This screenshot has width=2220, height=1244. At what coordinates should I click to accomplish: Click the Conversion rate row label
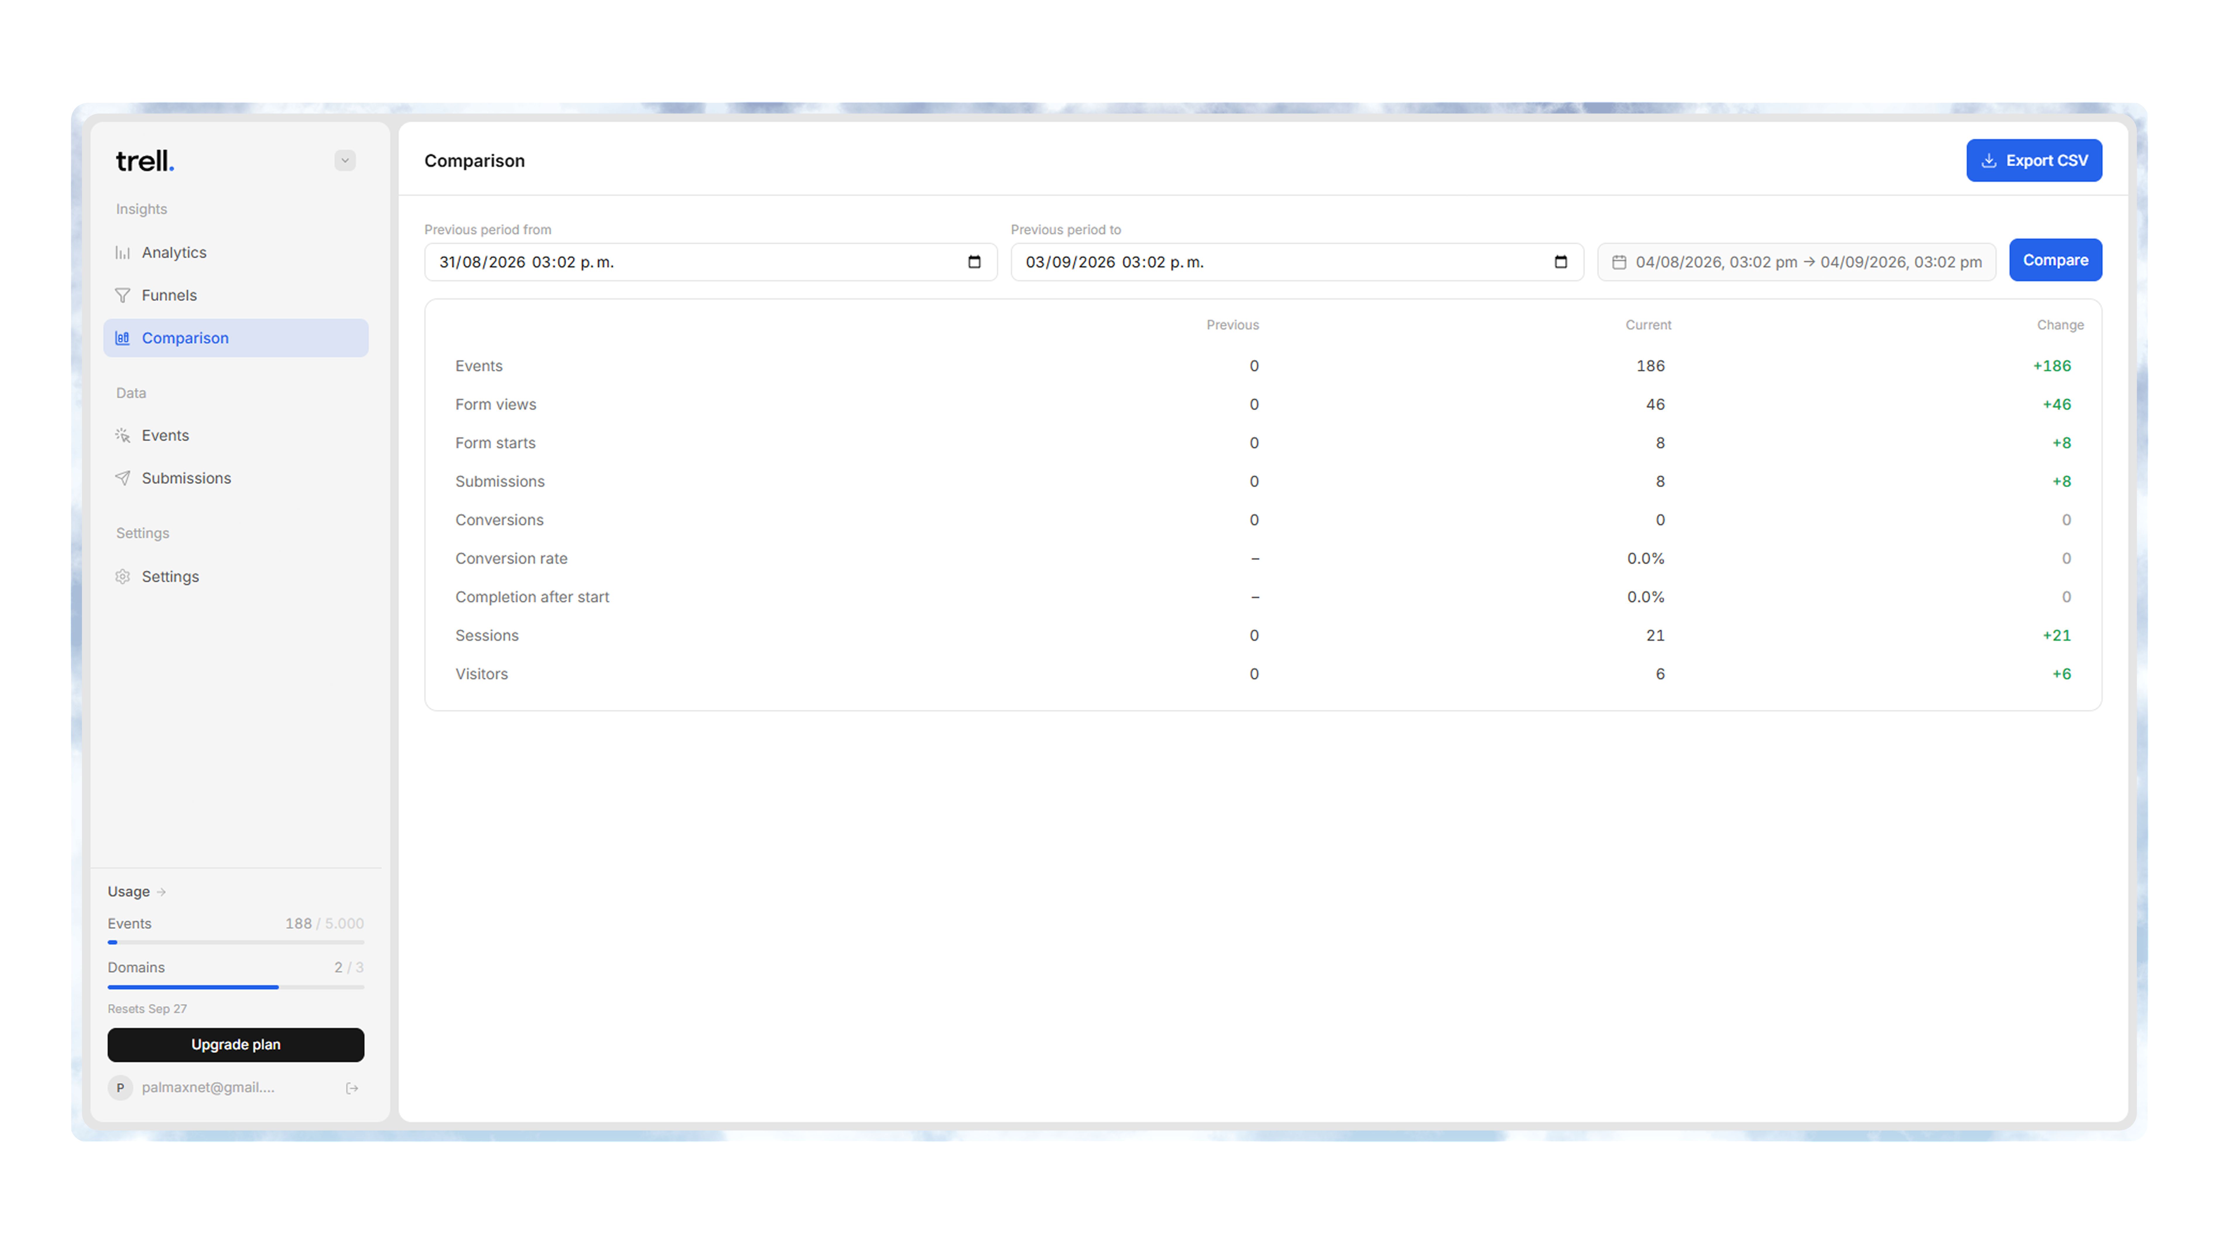point(511,558)
